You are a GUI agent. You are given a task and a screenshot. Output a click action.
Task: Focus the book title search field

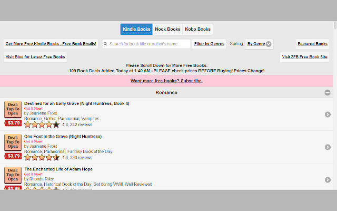pyautogui.click(x=146, y=44)
